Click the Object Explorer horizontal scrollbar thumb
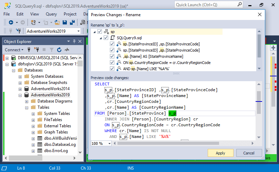 25,158
